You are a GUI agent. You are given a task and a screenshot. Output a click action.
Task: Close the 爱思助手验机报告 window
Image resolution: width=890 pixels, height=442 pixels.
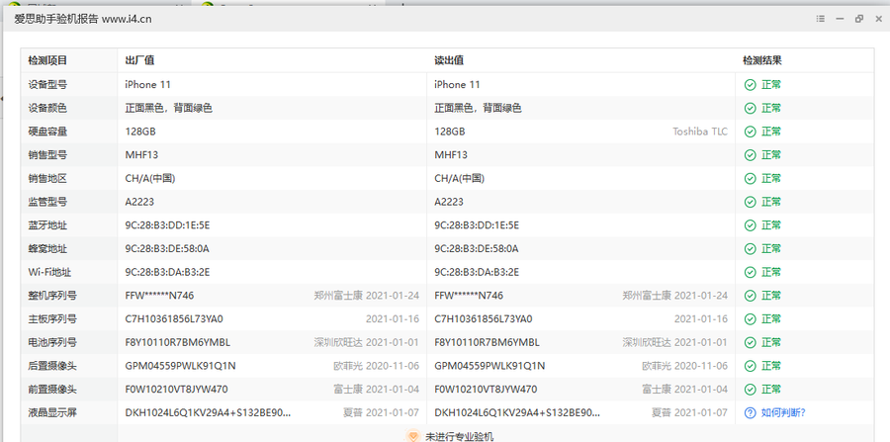[x=878, y=19]
